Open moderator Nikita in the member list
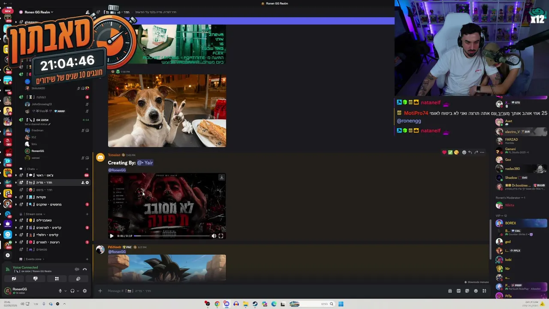The height and width of the screenshot is (309, 549). click(521, 205)
